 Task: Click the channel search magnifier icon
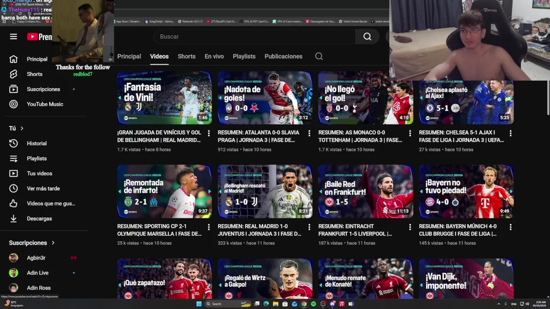click(x=319, y=56)
